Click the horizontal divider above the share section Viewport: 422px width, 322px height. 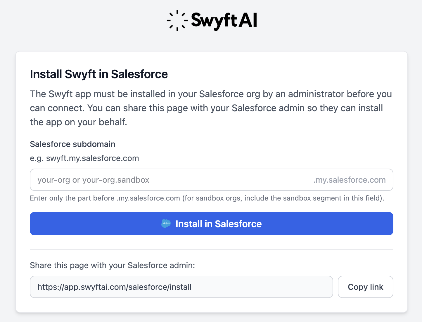(x=212, y=250)
